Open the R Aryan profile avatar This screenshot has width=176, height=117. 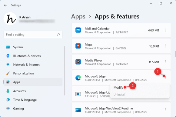(x=10, y=19)
